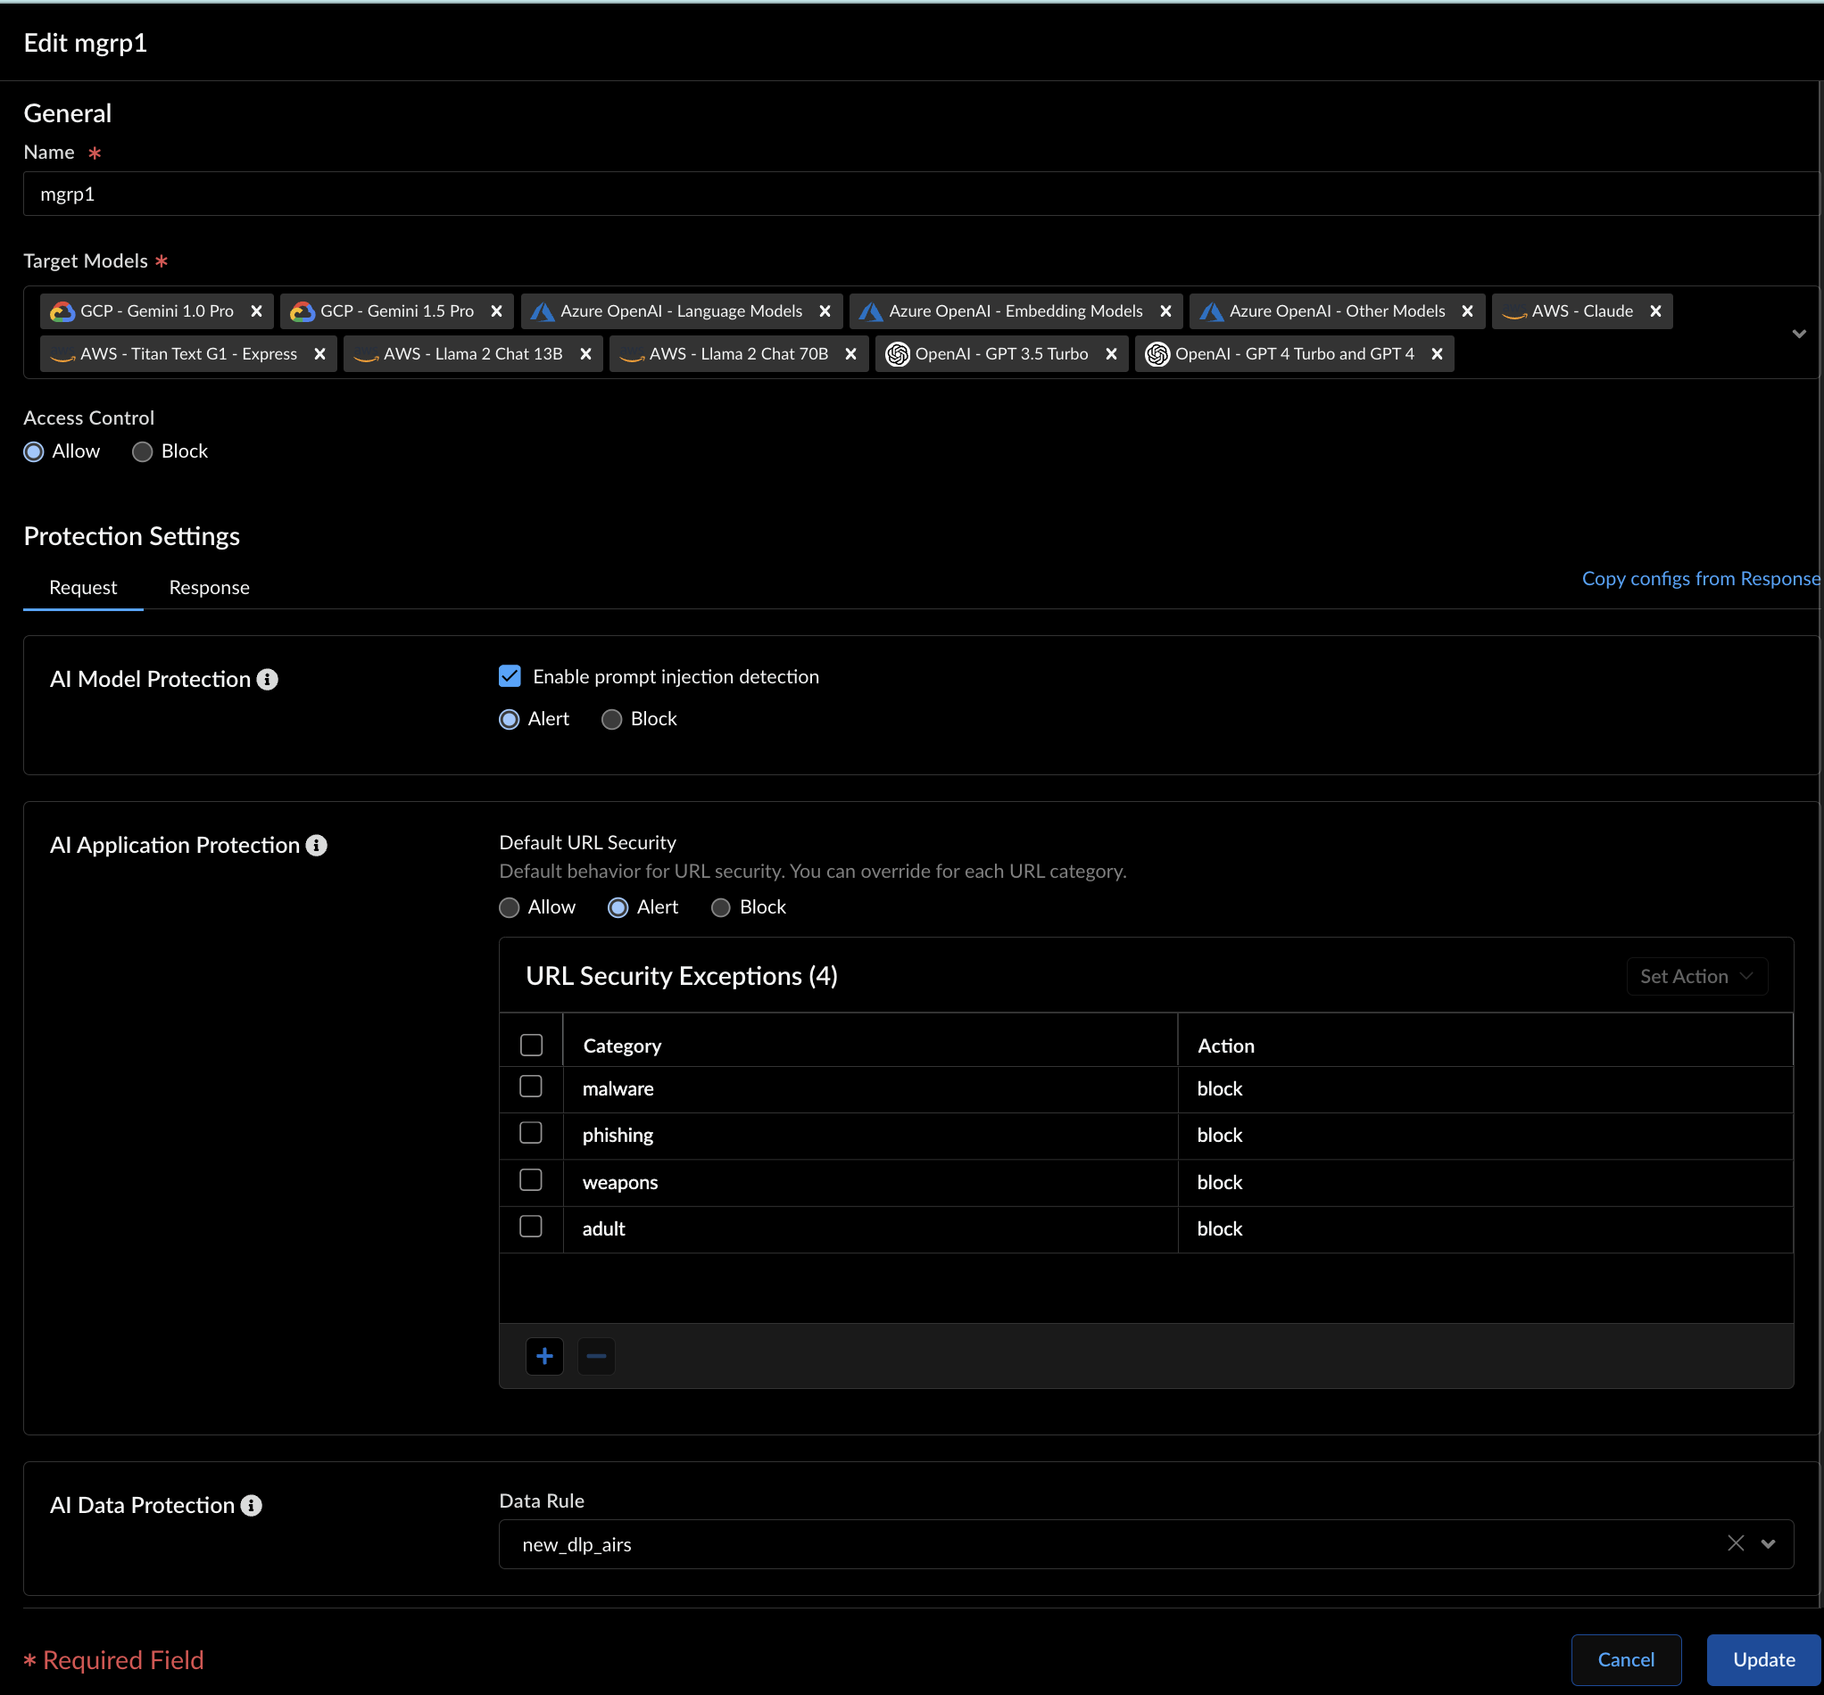Choose Allow for Default URL Security

[x=510, y=908]
